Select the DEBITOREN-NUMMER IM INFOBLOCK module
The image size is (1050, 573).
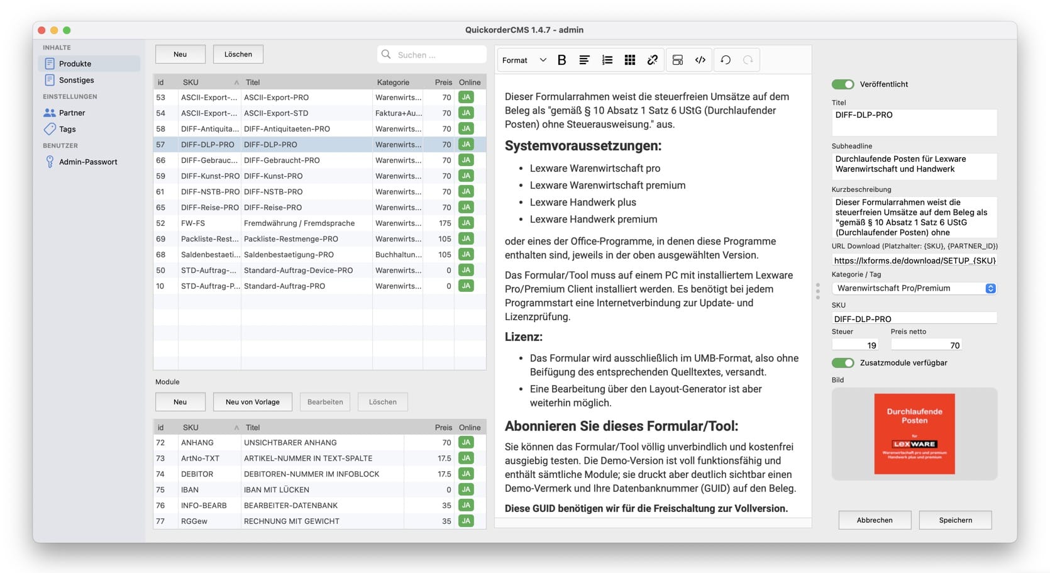click(319, 474)
